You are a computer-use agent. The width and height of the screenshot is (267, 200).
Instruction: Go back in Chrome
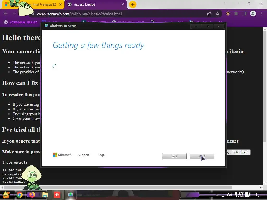6,14
